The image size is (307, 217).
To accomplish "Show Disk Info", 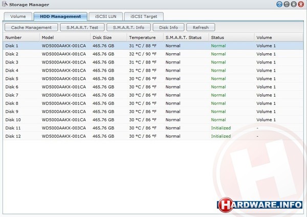I will 168,28.
